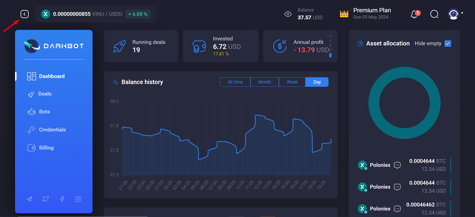Viewport: 475px width, 217px height.
Task: Click the teal asset allocation donut chart
Action: 374,103
